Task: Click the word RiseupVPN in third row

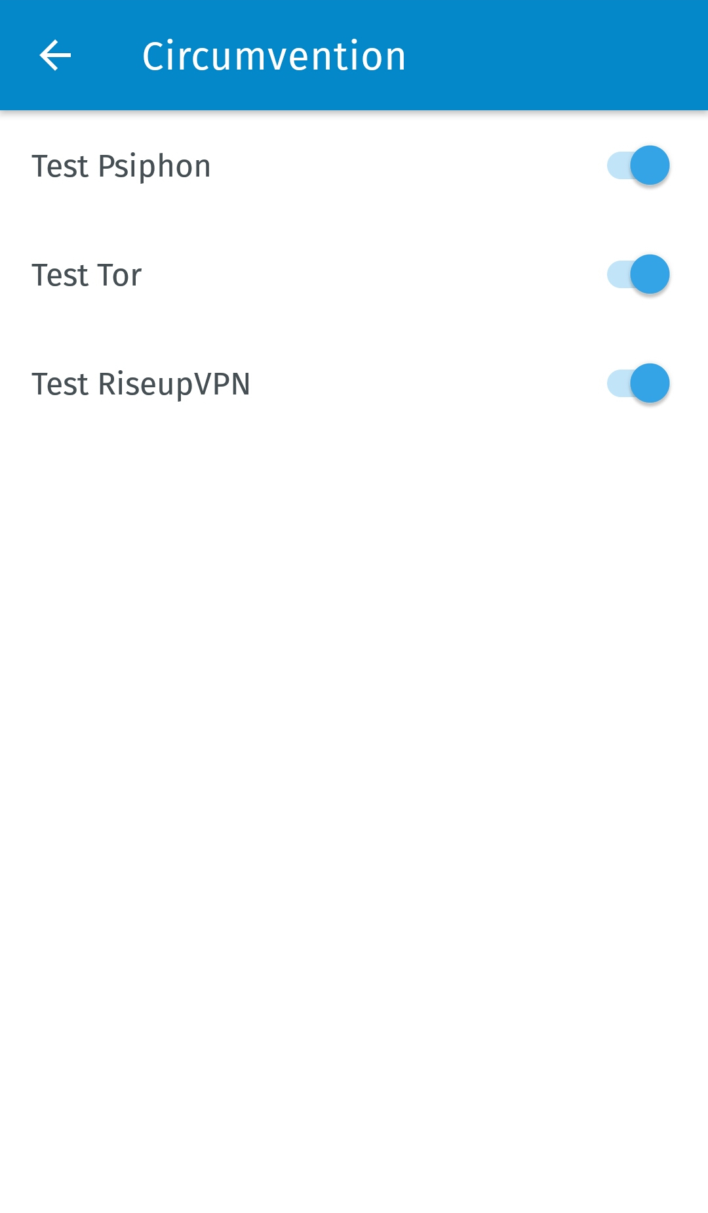Action: coord(174,384)
